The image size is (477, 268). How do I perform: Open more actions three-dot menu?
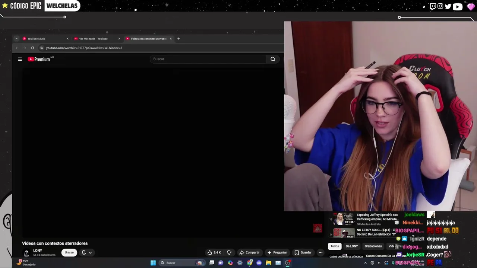tap(320, 252)
